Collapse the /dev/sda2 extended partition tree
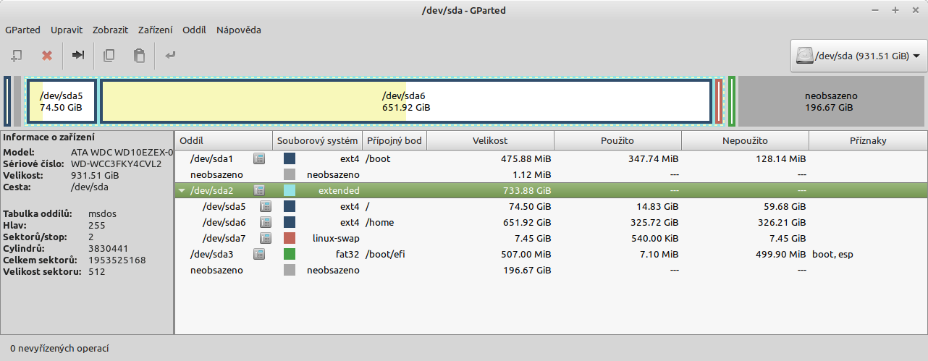Screen dimensions: 928x361 (181, 191)
